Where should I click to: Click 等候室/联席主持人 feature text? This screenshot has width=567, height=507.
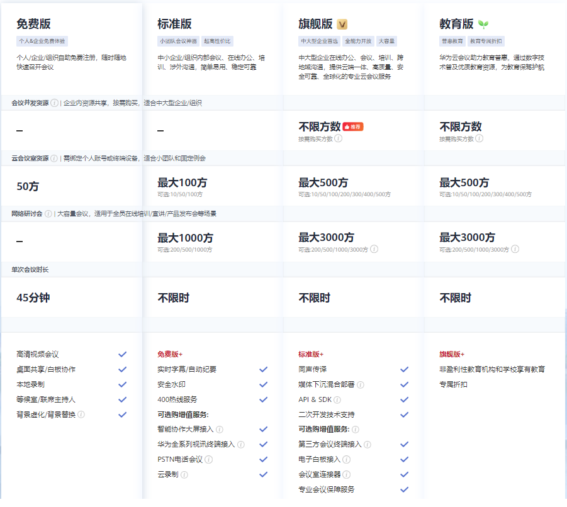click(46, 399)
